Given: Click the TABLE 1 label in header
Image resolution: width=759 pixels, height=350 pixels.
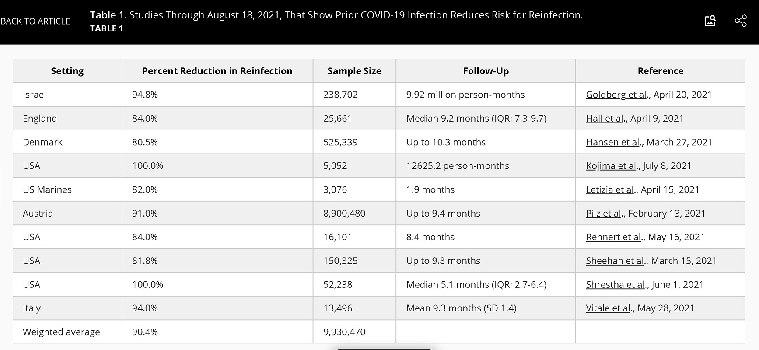Looking at the screenshot, I should (x=106, y=28).
